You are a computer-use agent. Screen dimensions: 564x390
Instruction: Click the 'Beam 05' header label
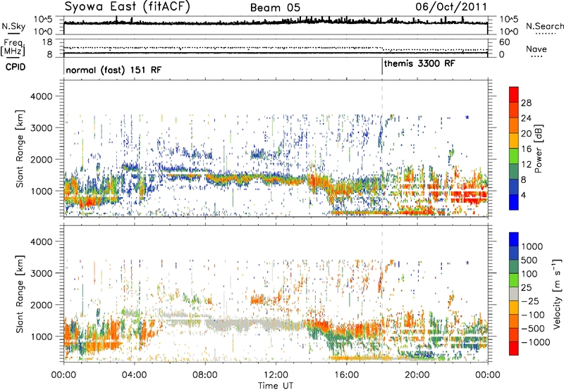tap(275, 8)
